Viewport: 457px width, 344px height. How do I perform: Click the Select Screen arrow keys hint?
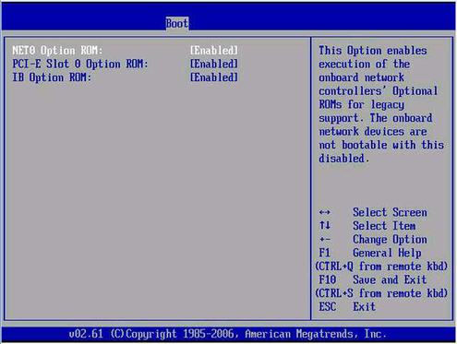[x=373, y=212]
